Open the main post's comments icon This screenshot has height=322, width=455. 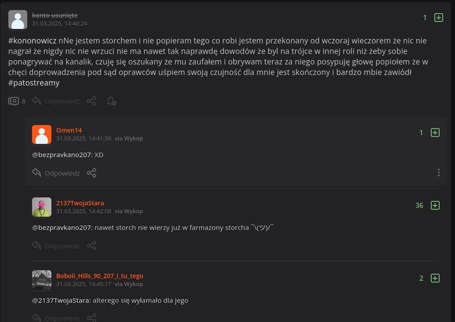pos(14,101)
